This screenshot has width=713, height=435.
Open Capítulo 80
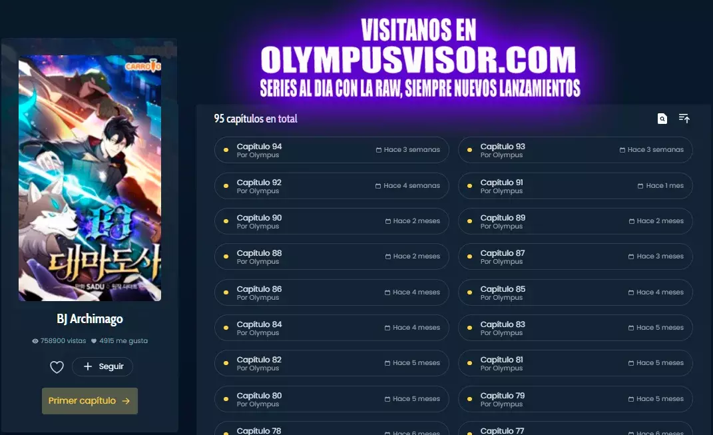click(x=331, y=399)
